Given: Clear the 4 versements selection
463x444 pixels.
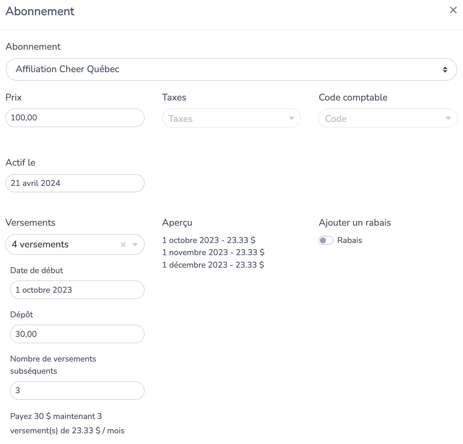Looking at the screenshot, I should pos(123,244).
